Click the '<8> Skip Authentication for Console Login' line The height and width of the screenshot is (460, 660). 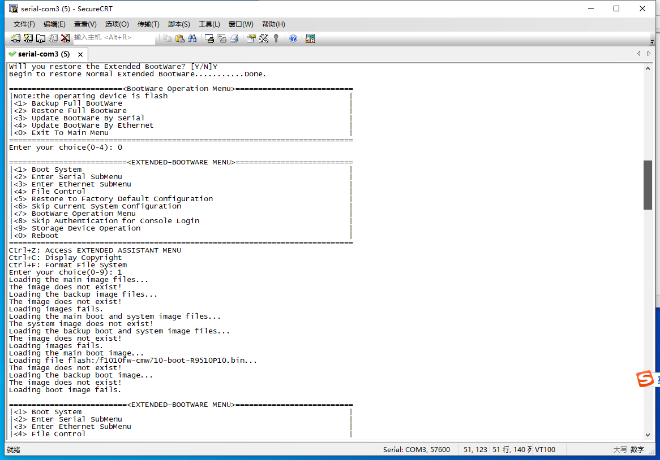point(106,221)
